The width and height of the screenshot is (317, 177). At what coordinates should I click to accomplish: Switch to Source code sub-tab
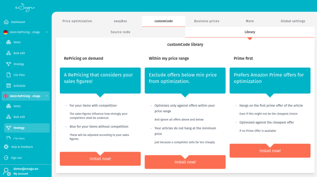120,32
